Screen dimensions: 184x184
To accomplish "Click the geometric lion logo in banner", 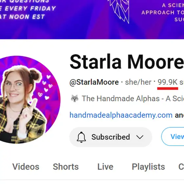I will click(x=119, y=11).
